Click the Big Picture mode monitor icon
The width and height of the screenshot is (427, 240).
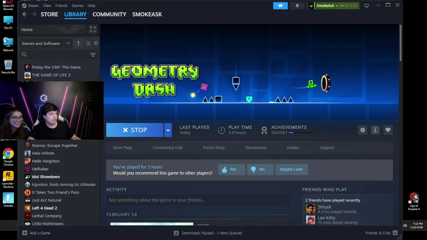pos(367,6)
